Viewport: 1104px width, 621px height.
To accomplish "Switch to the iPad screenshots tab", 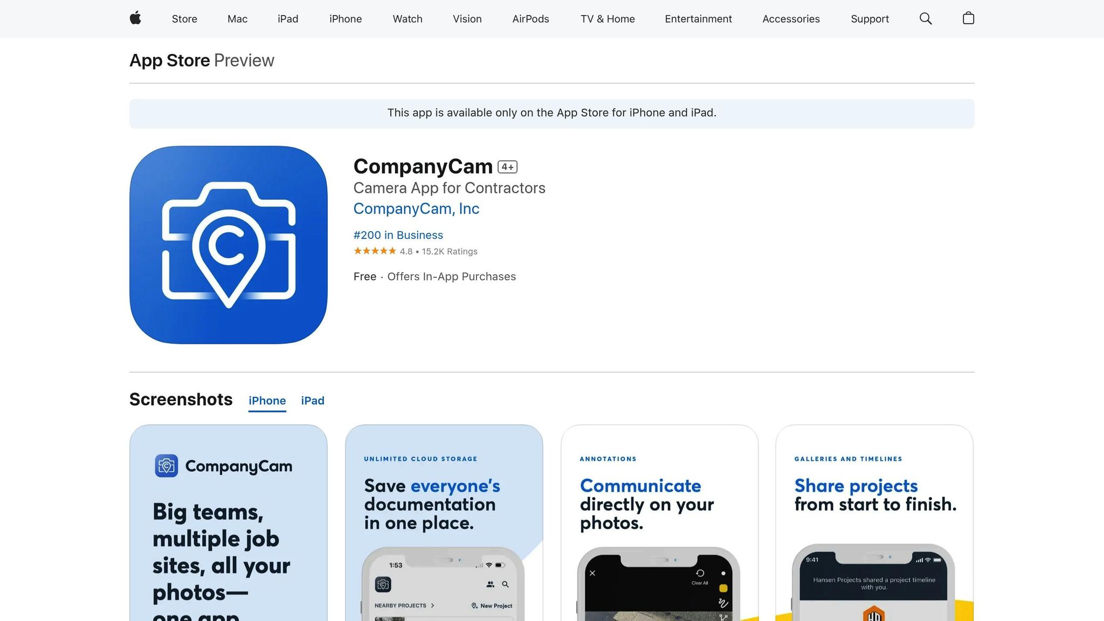I will click(313, 401).
